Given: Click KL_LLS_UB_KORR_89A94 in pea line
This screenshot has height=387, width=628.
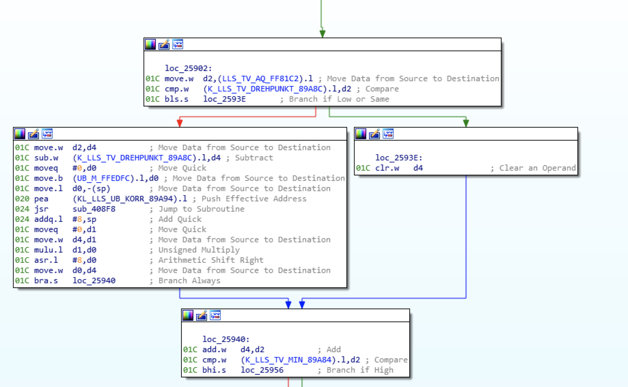Looking at the screenshot, I should [x=127, y=199].
